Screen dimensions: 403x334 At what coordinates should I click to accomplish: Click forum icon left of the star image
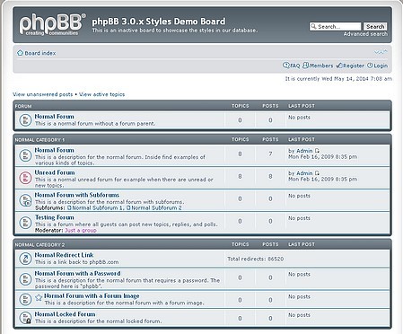[x=25, y=299]
